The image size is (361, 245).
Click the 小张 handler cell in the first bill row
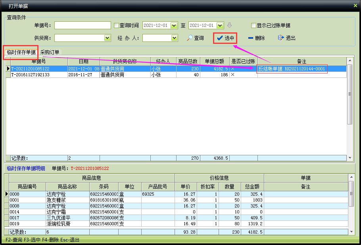click(163, 69)
